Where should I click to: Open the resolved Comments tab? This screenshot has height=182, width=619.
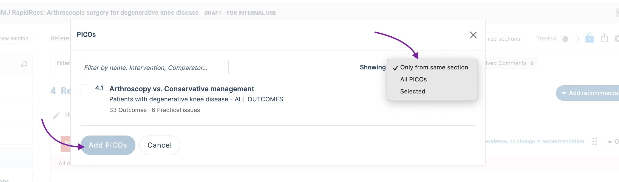[509, 63]
